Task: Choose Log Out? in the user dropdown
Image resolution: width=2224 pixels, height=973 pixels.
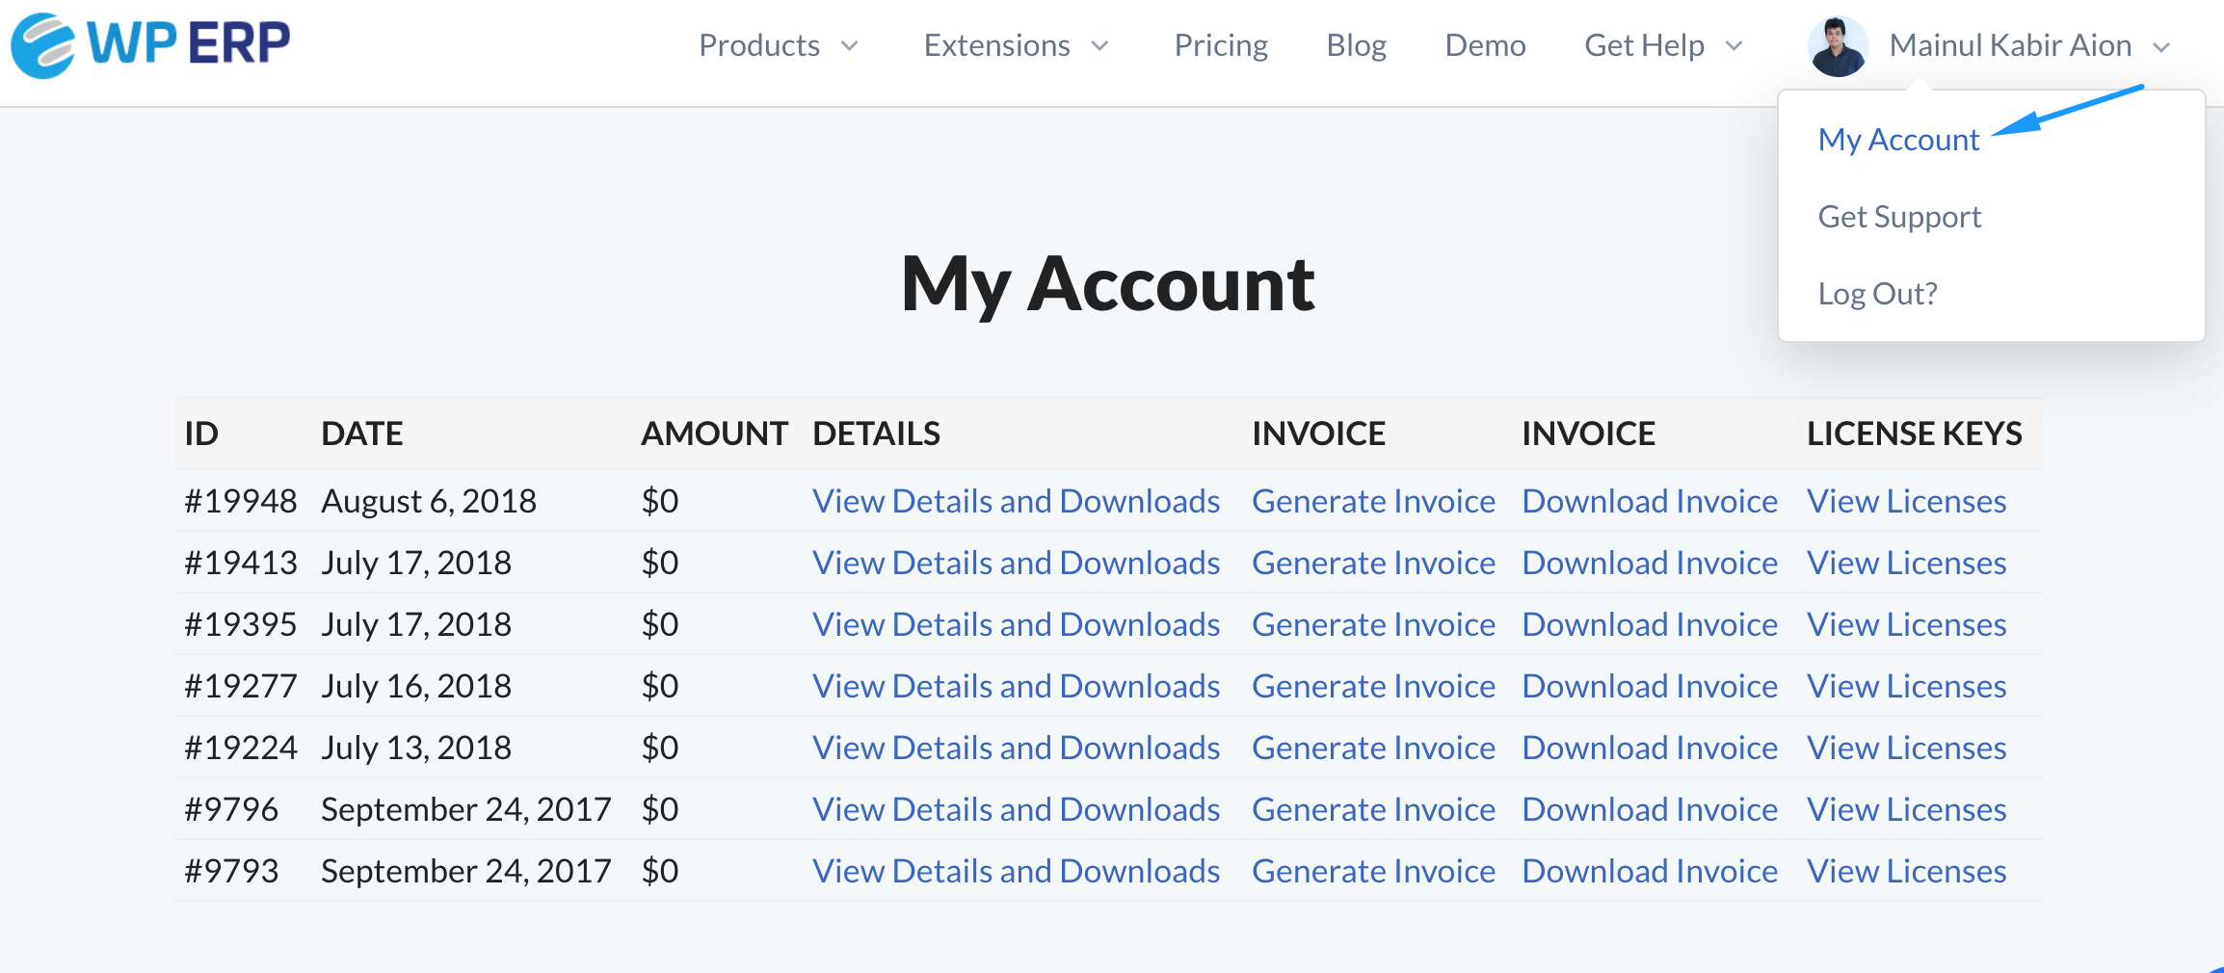Action: tap(1877, 294)
